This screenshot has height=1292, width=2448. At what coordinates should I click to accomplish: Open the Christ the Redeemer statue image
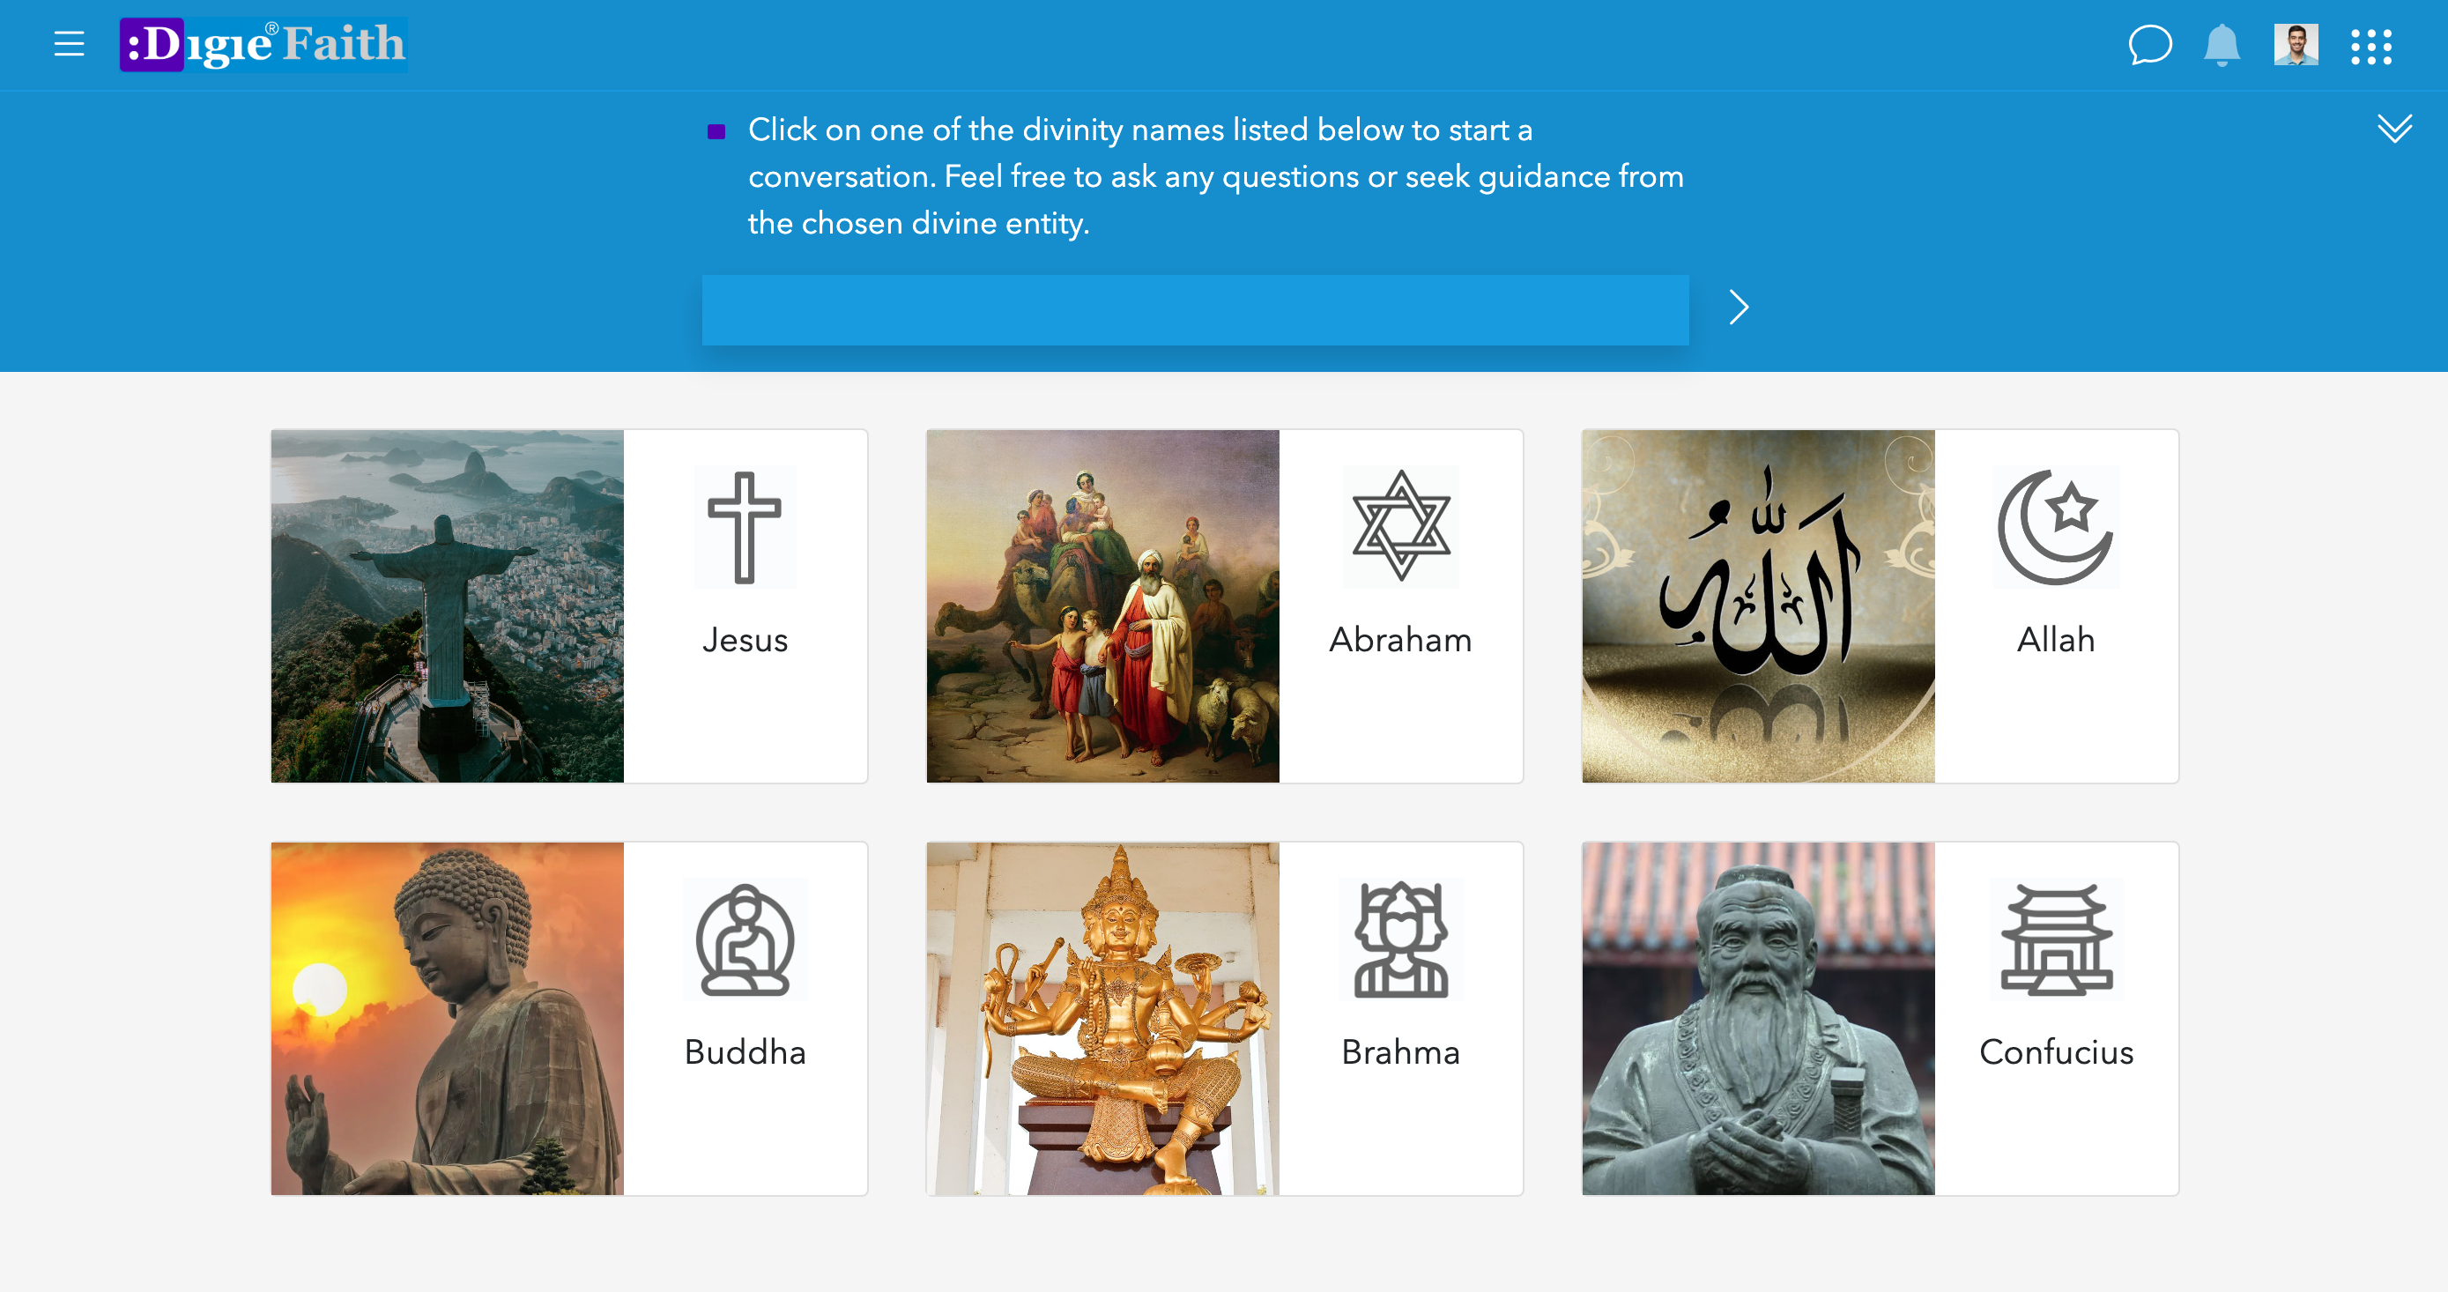coord(447,605)
